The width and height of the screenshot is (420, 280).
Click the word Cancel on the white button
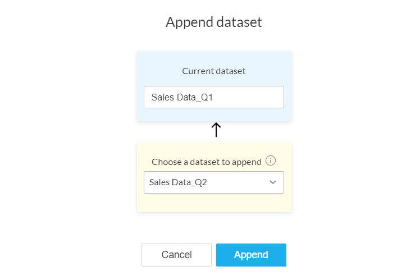[176, 255]
